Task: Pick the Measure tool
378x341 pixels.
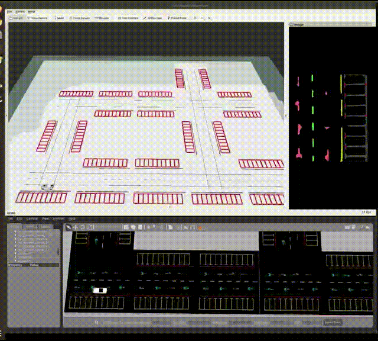Action: tap(102, 18)
